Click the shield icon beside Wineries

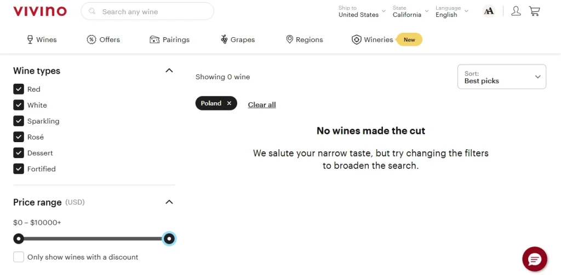356,40
